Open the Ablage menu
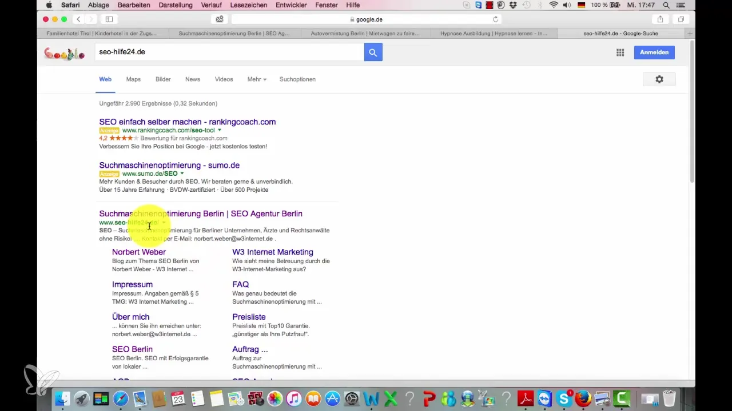 pyautogui.click(x=97, y=5)
